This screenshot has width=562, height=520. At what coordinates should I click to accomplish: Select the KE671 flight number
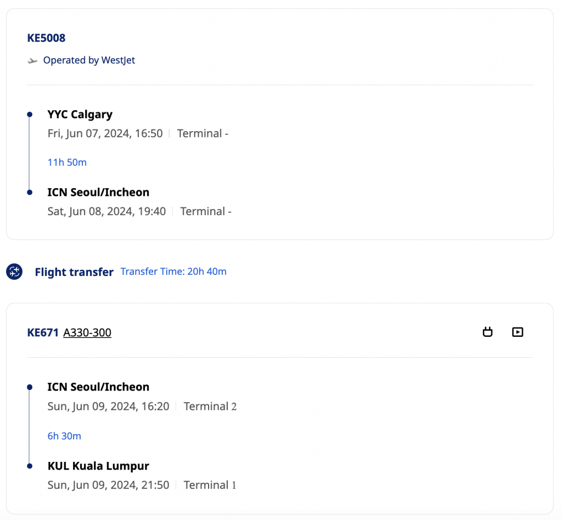[43, 332]
